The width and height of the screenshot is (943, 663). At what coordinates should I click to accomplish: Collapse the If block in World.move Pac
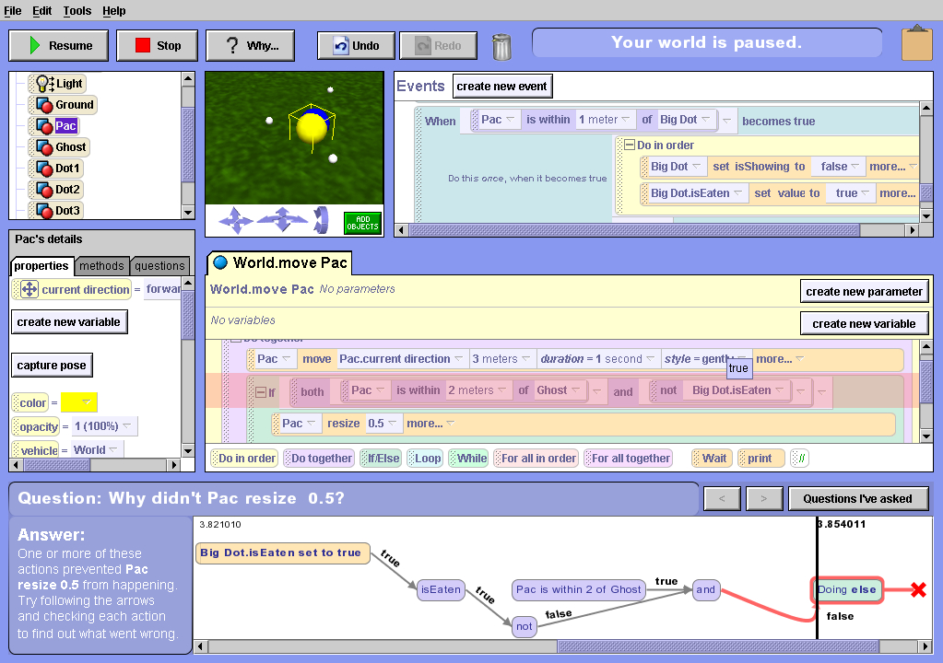pyautogui.click(x=261, y=391)
